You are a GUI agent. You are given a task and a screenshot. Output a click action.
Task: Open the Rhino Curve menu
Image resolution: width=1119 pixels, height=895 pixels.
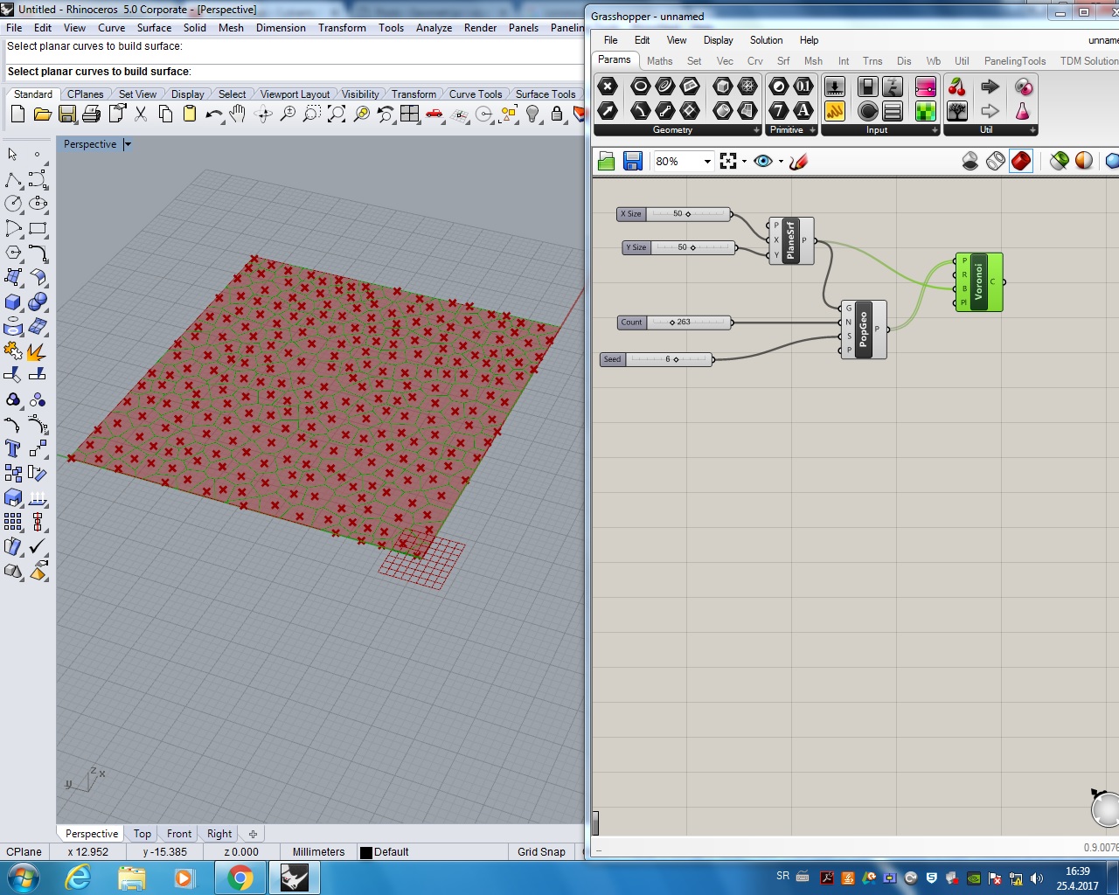click(x=111, y=28)
